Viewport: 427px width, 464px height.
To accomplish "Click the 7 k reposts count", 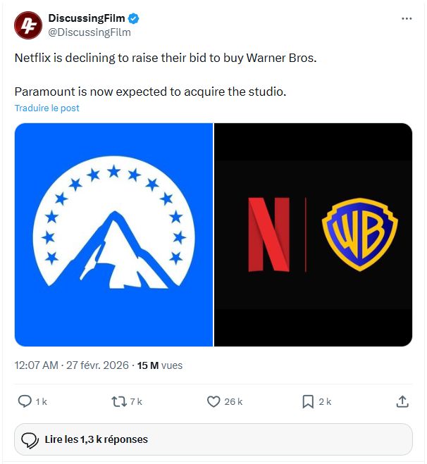I will tap(136, 401).
